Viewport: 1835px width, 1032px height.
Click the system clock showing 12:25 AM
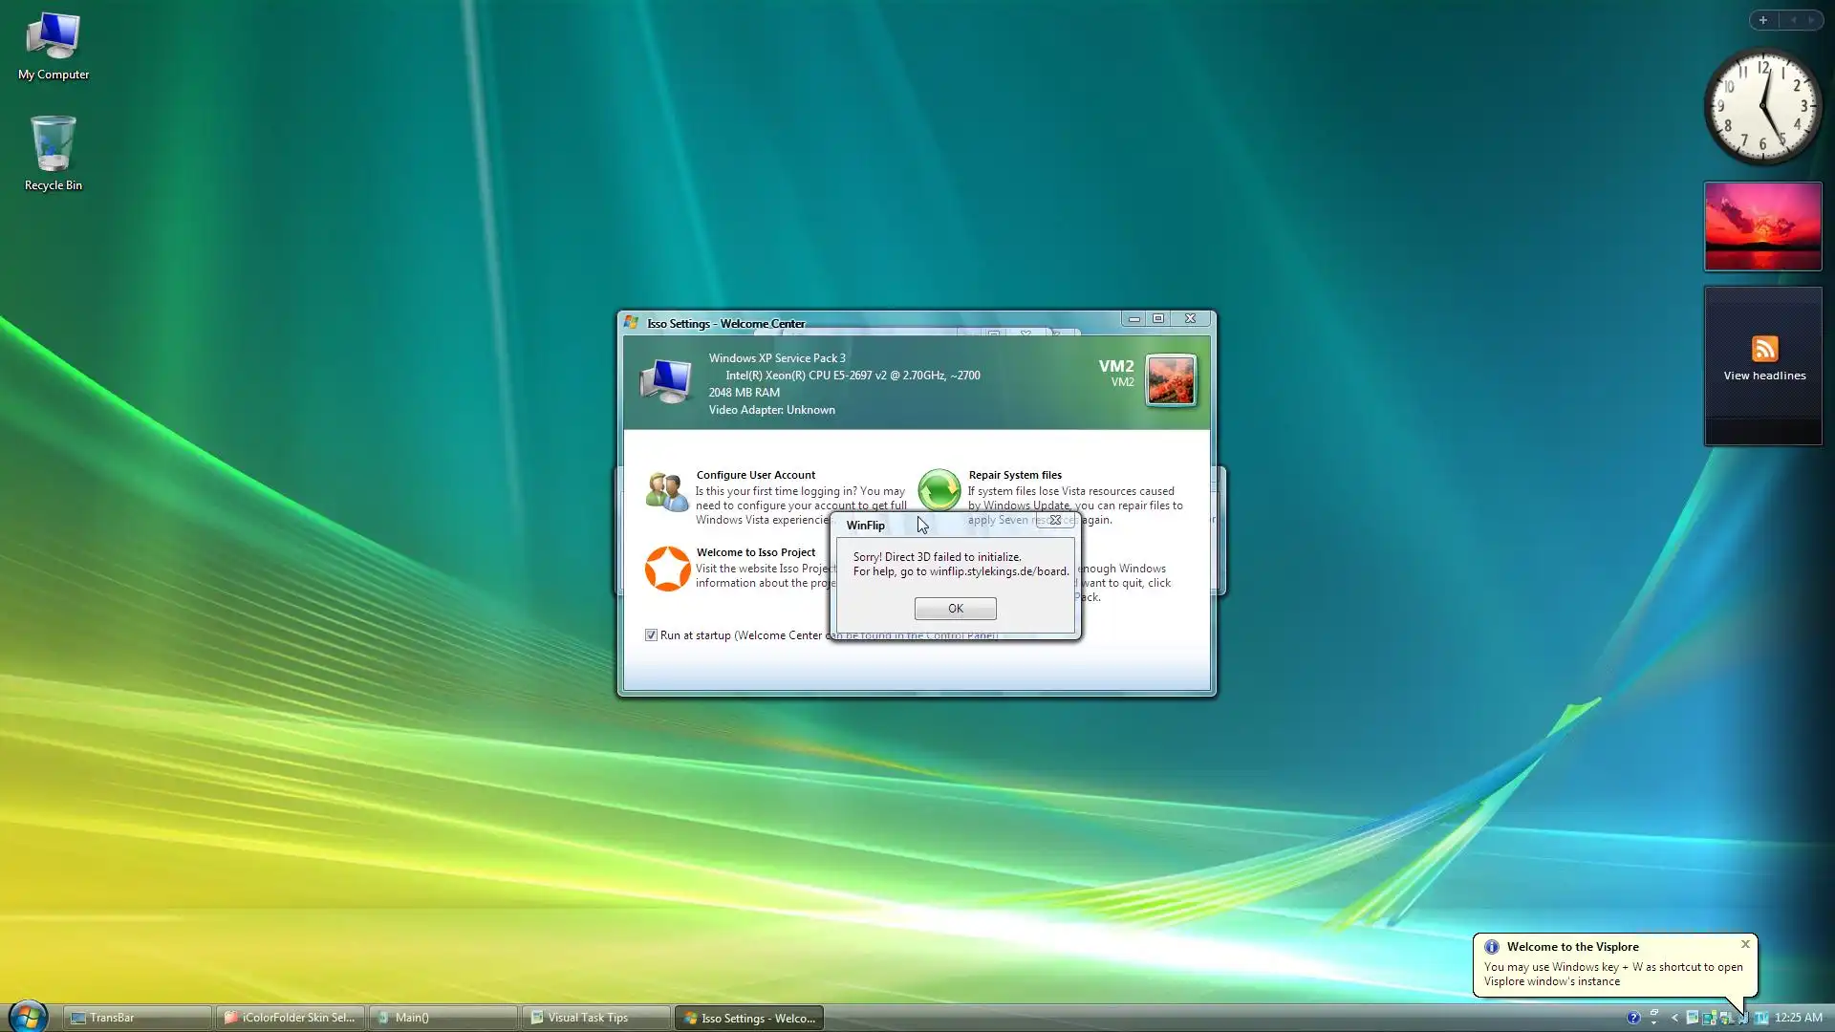click(x=1798, y=1018)
